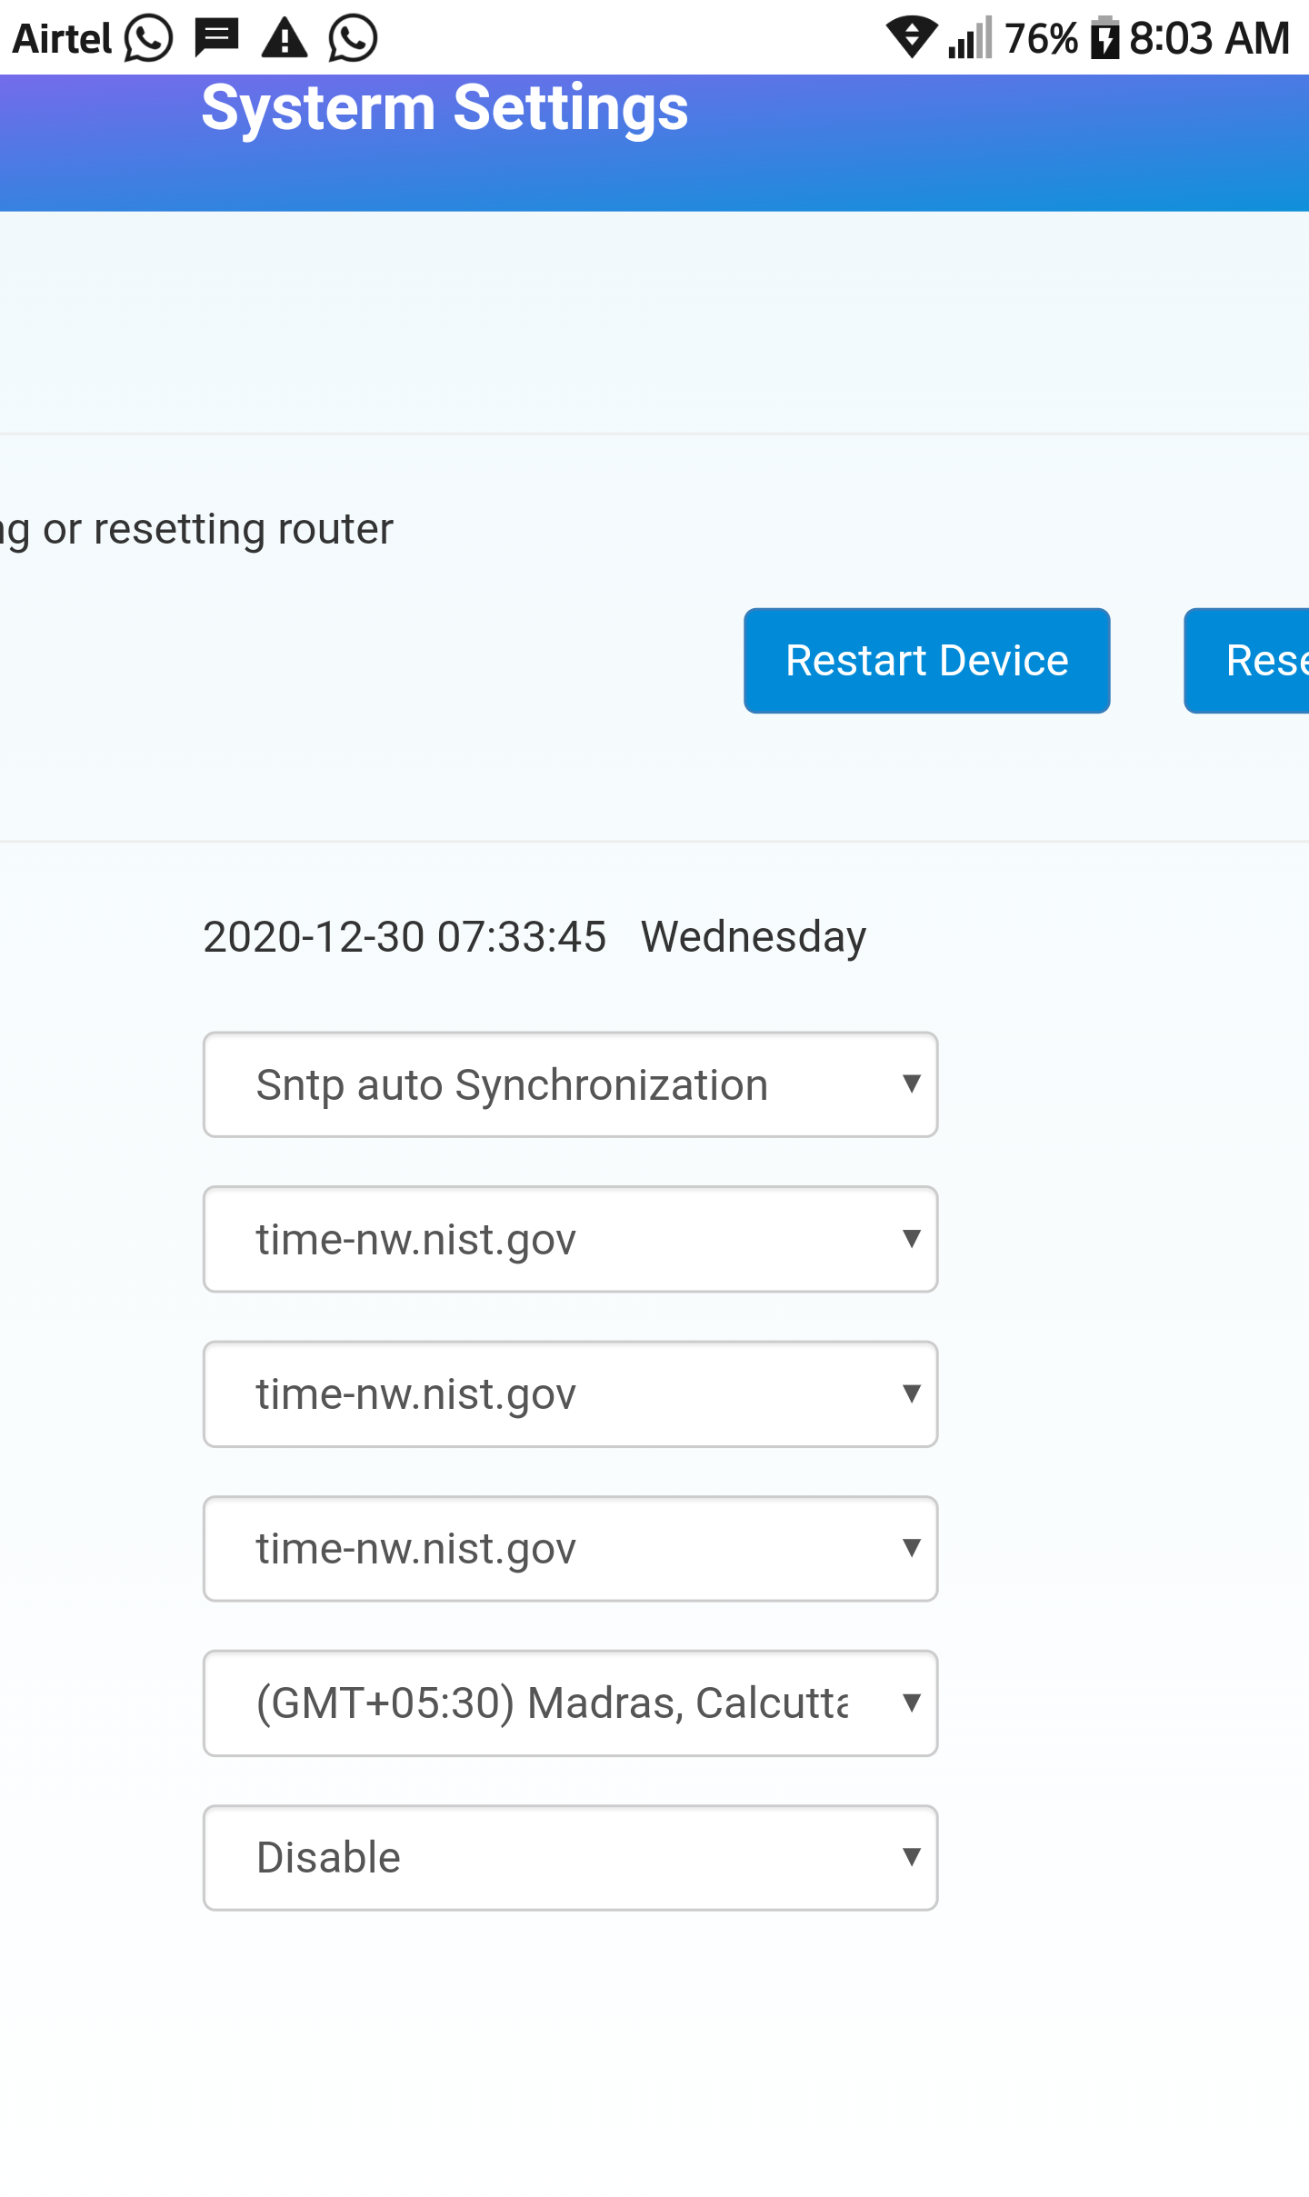The image size is (1309, 2197).
Task: Tap the battery charging icon
Action: (1104, 38)
